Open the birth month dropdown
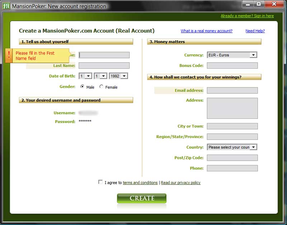 (100, 76)
